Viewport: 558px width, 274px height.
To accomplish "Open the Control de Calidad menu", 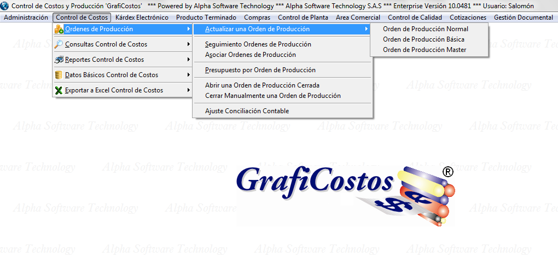I will 415,18.
